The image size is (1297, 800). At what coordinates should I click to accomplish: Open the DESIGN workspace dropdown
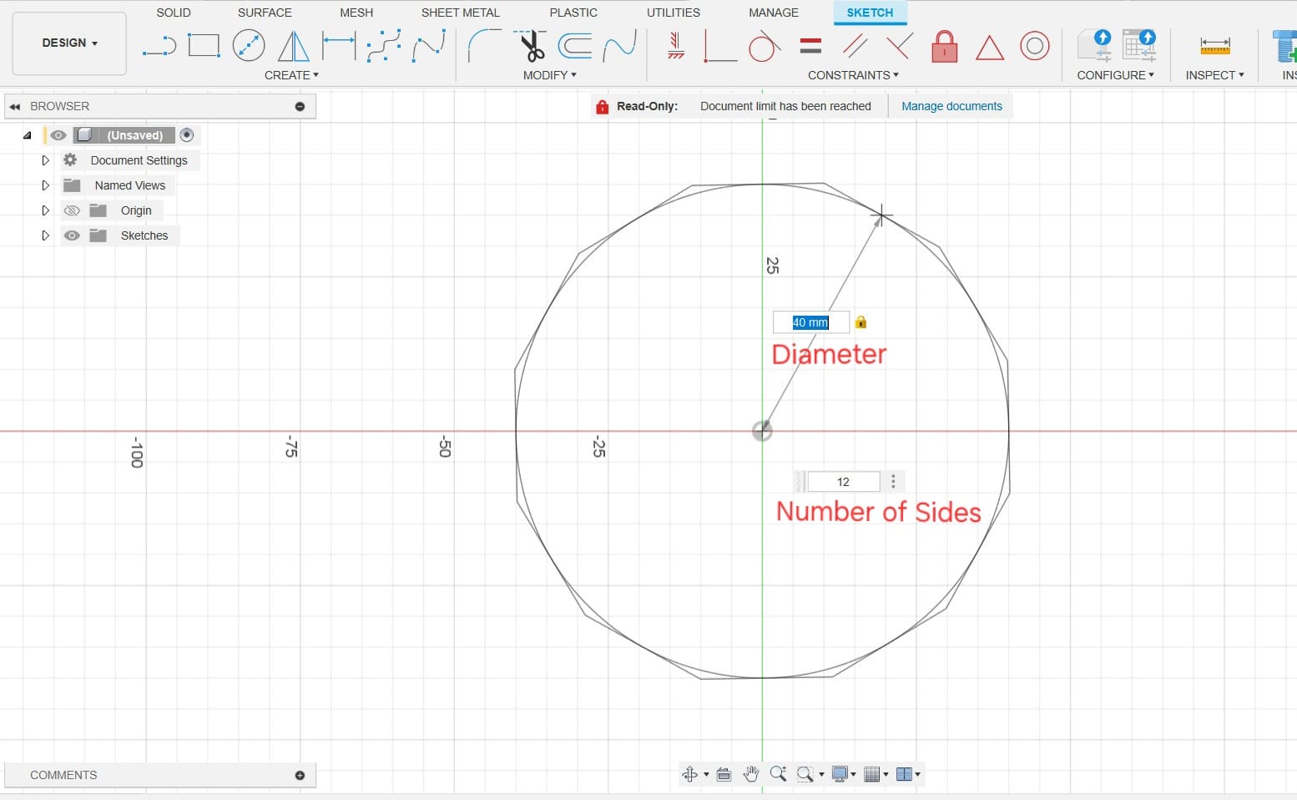point(69,43)
